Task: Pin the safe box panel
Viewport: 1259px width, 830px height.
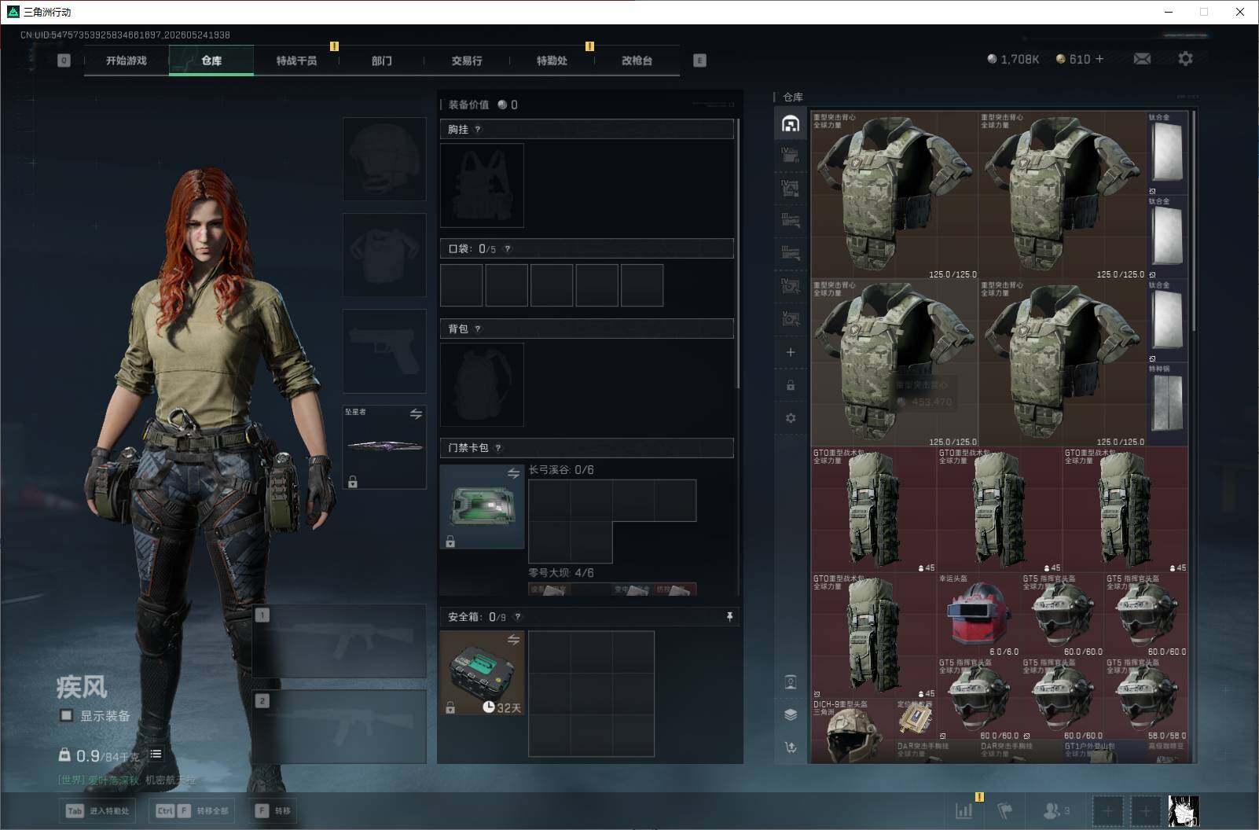Action: tap(729, 617)
